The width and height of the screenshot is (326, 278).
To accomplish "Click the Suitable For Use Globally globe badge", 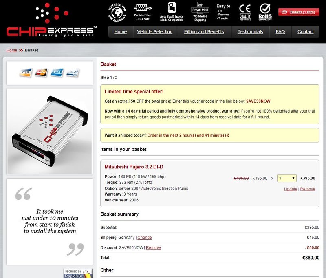I will coord(117,13).
